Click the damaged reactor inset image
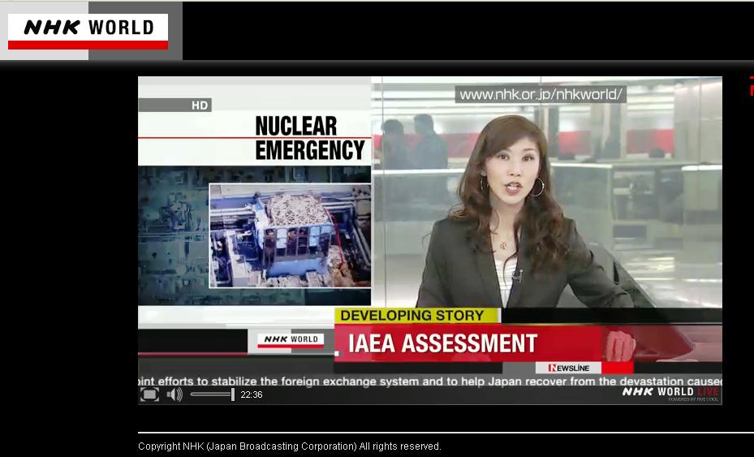 tap(290, 235)
